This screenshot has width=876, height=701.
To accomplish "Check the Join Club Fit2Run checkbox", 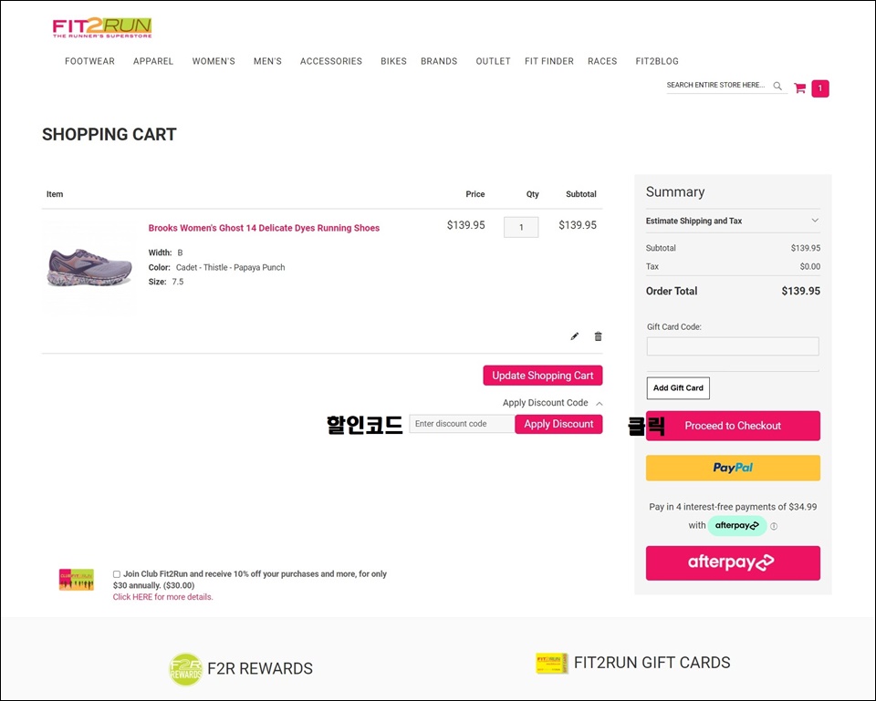I will 117,574.
